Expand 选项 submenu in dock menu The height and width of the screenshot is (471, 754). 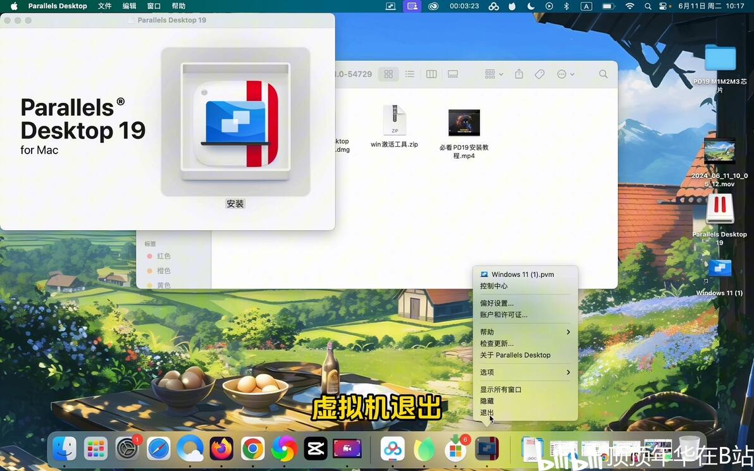pos(525,372)
